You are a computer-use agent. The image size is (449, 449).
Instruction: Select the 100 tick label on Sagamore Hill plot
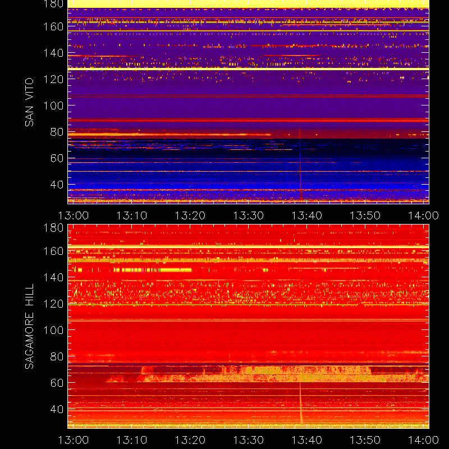53,330
